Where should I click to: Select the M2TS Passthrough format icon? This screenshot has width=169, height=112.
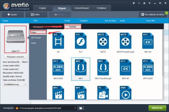tap(126, 41)
